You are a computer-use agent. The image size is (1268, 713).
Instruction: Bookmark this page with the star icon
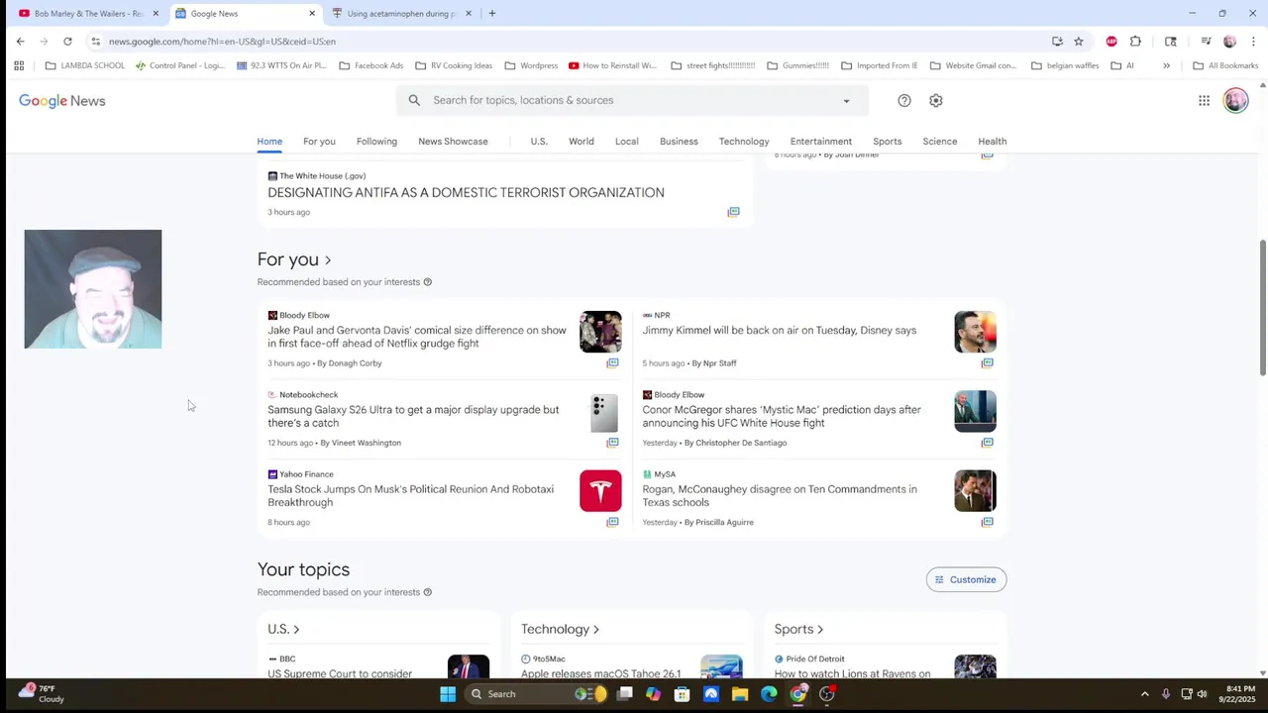[1079, 42]
